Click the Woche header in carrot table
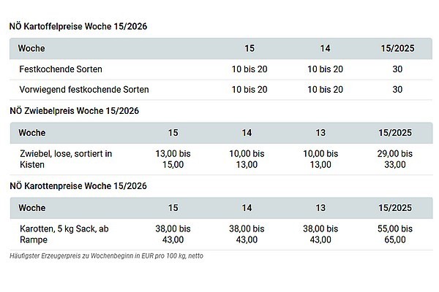This screenshot has height=292, width=439. click(31, 209)
